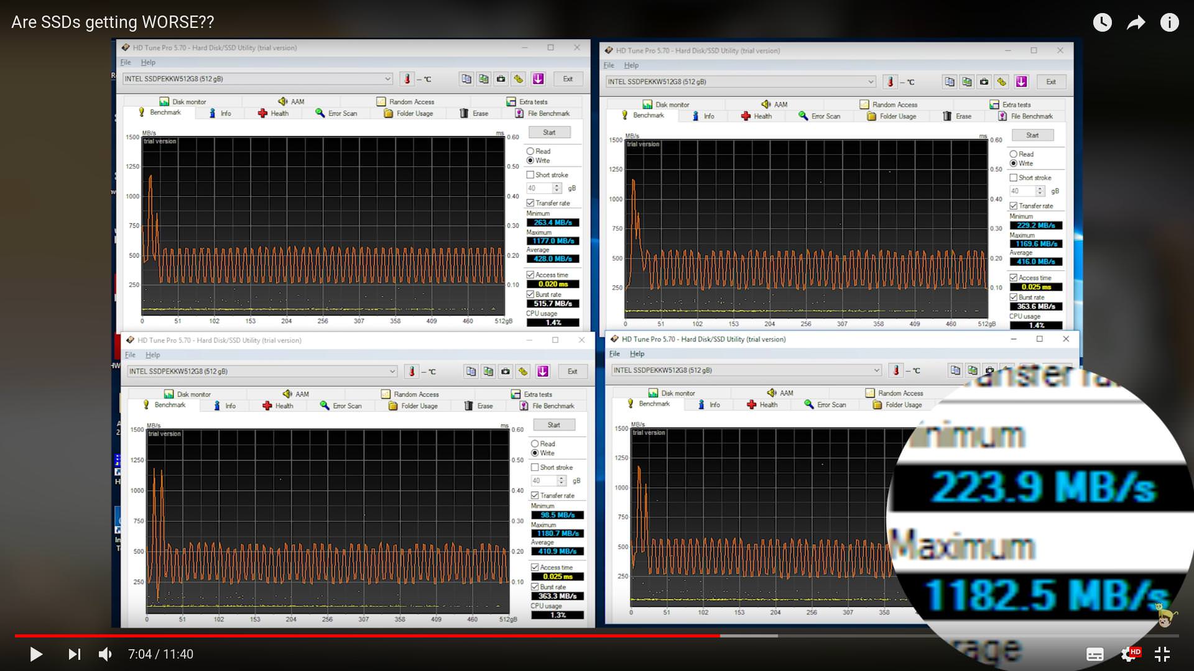Toggle Access time checkbox in top-left window
The height and width of the screenshot is (671, 1194).
coord(530,275)
